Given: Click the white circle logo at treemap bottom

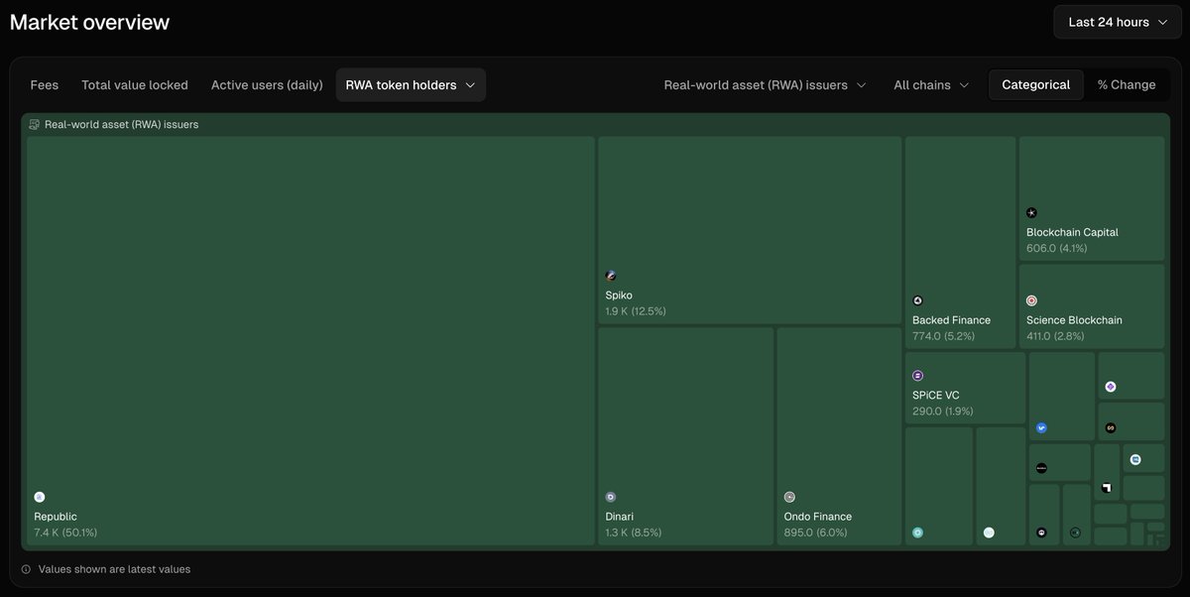Looking at the screenshot, I should pos(989,533).
